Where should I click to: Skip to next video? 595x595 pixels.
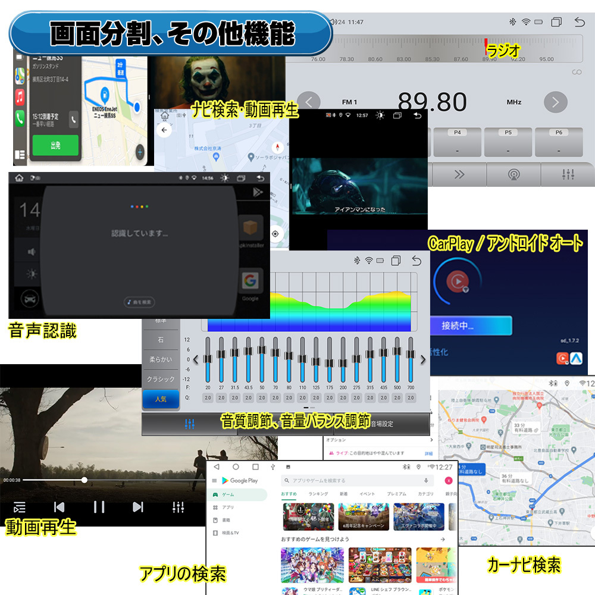click(x=138, y=507)
